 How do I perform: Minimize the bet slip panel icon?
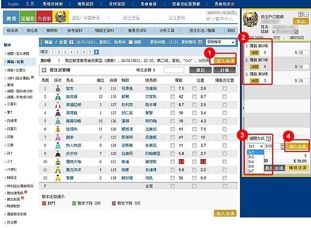[306, 14]
